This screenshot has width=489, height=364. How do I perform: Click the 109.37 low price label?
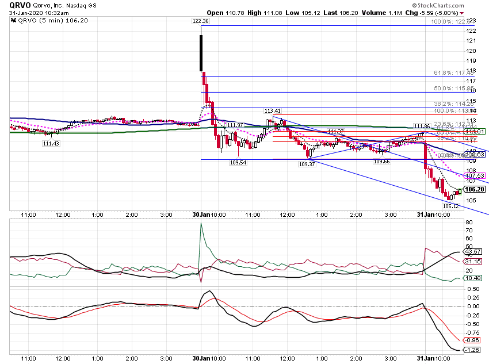[x=307, y=164]
